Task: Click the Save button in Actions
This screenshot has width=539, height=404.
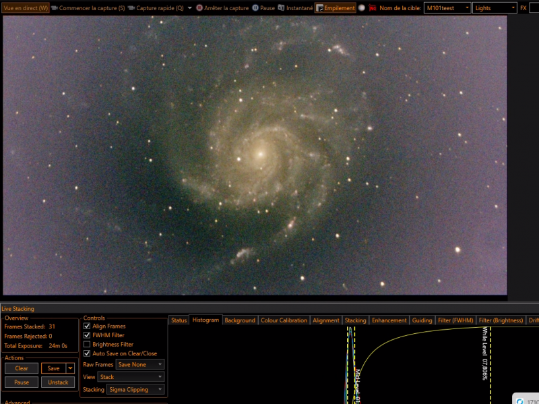Action: [54, 368]
